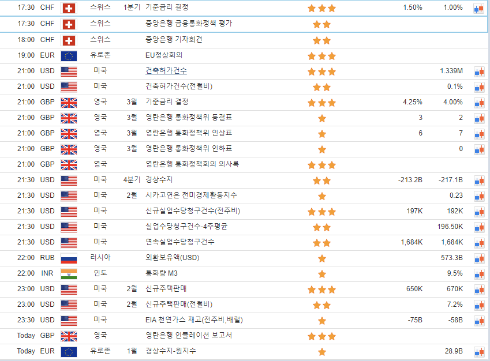This screenshot has width=490, height=361.
Task: Select the 중앙은행 금융통화정책 평가 row
Action: pyautogui.click(x=189, y=24)
